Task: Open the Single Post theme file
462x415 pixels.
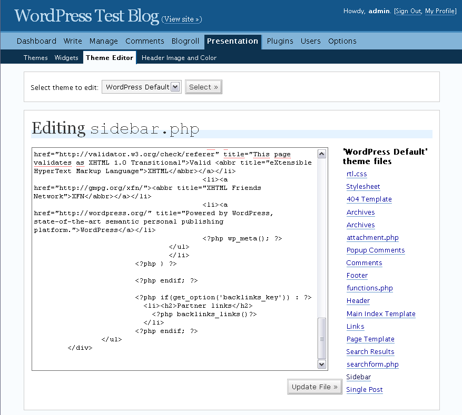Action: click(365, 390)
